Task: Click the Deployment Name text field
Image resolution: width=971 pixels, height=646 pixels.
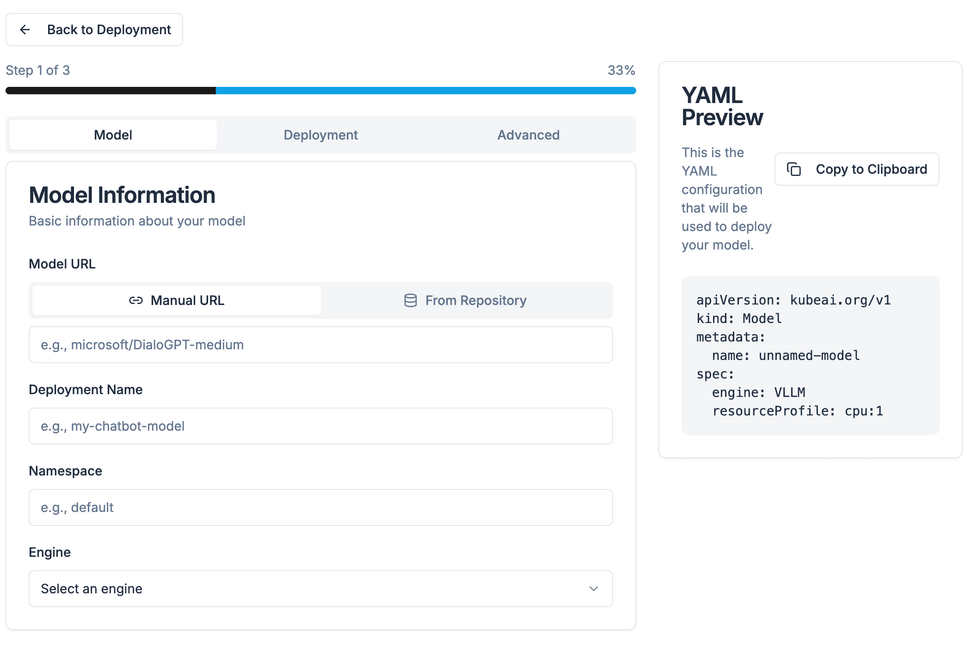Action: pos(320,426)
